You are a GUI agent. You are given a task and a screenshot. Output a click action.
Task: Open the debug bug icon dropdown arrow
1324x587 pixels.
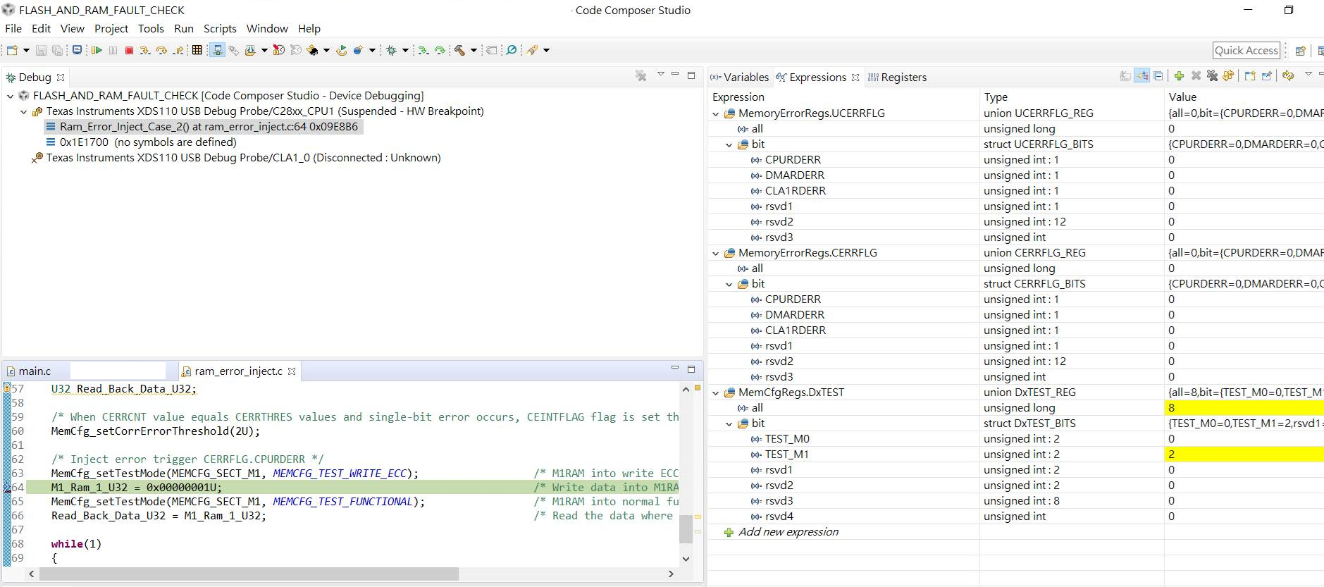405,50
